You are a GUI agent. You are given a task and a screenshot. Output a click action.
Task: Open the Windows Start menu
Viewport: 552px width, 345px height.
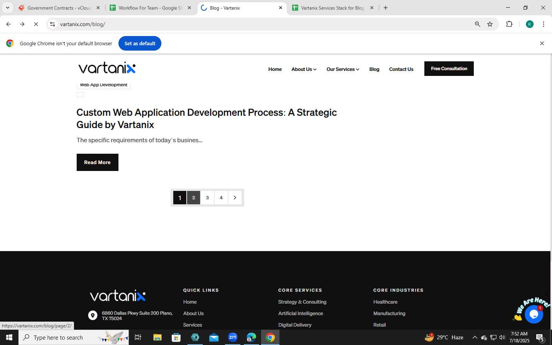point(9,337)
